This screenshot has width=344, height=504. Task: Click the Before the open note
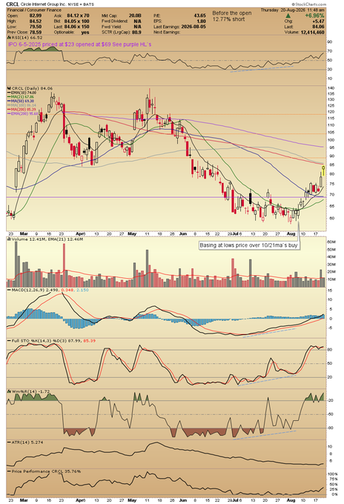pos(232,13)
